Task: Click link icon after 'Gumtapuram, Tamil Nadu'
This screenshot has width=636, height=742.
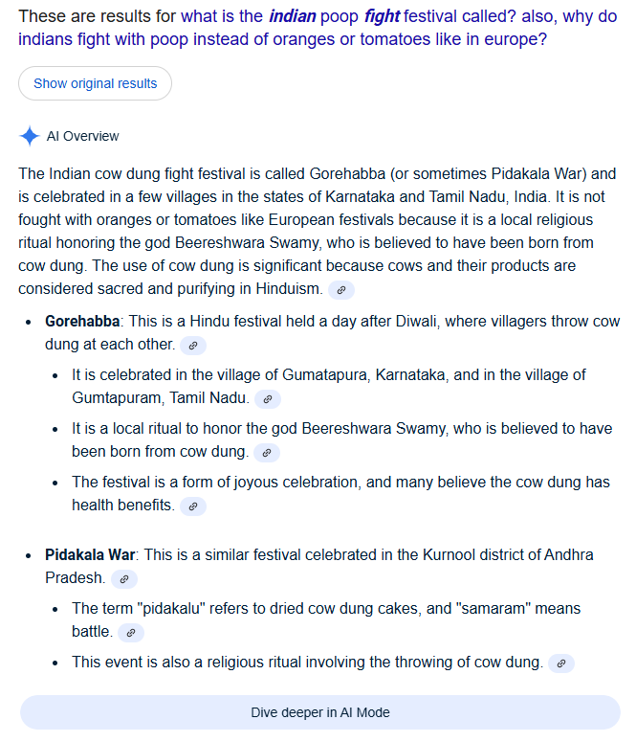Action: (267, 398)
